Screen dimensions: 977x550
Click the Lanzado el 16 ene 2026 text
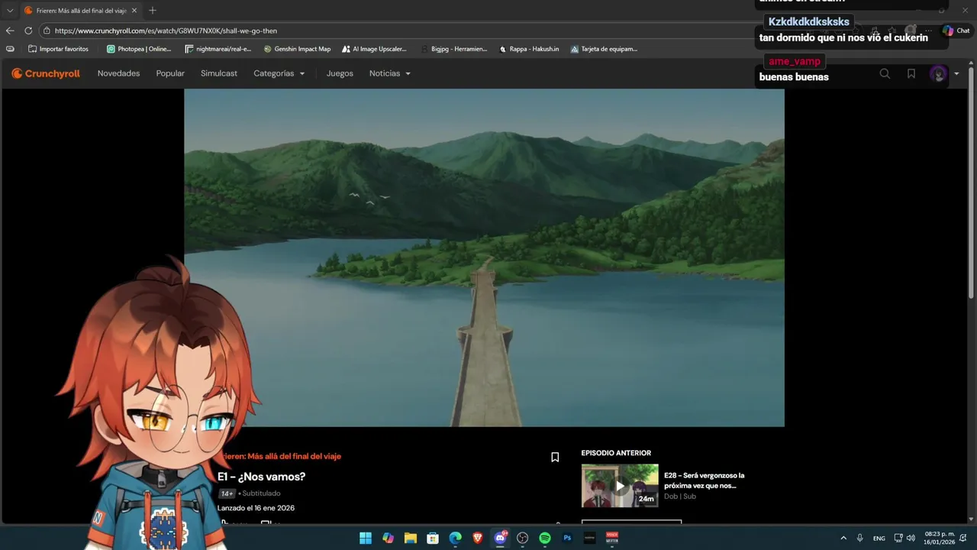pos(256,508)
